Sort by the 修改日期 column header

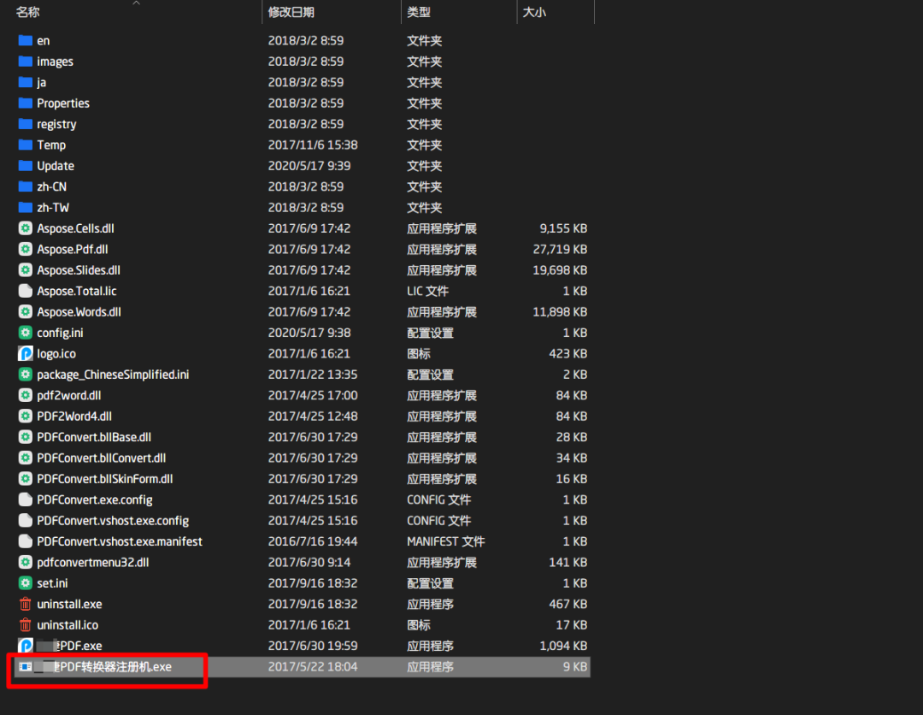(291, 12)
